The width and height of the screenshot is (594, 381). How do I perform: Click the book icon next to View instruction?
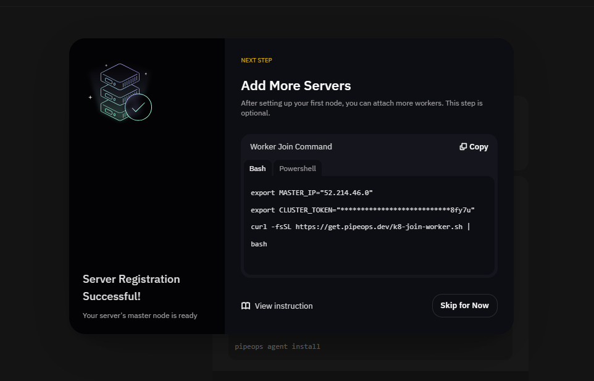click(246, 306)
